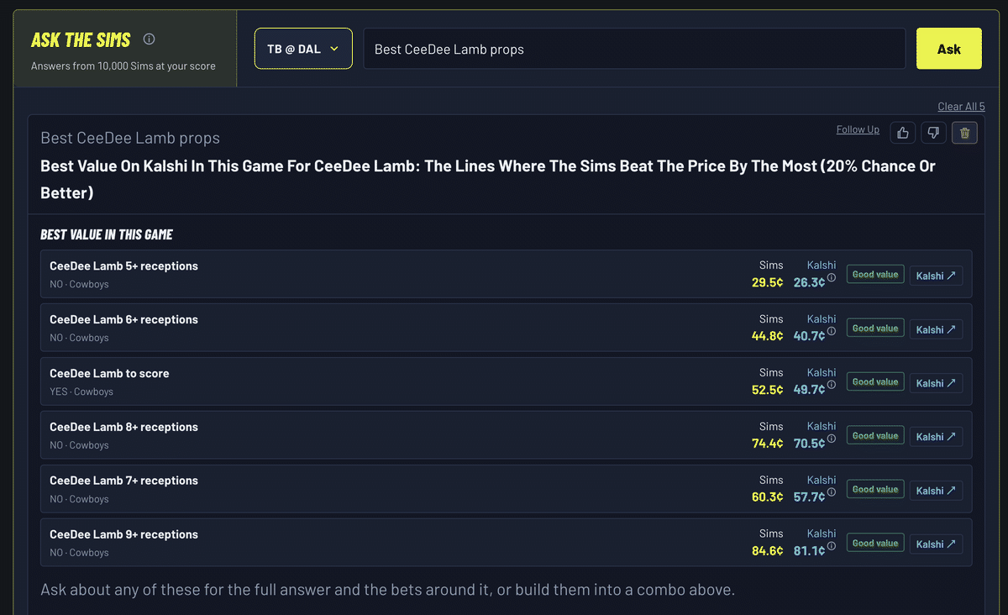Click info icon next to 40.7¢ Kalshi price

click(832, 332)
